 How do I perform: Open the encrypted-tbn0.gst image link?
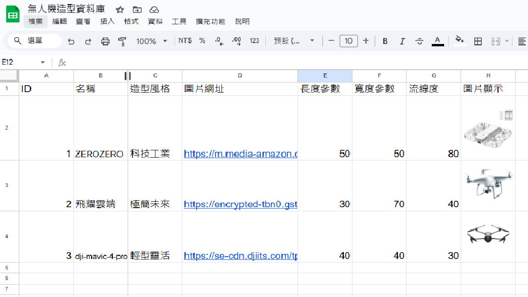pyautogui.click(x=241, y=204)
